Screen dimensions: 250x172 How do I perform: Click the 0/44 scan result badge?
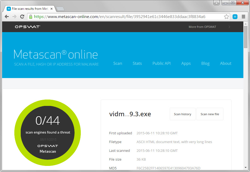(48, 133)
